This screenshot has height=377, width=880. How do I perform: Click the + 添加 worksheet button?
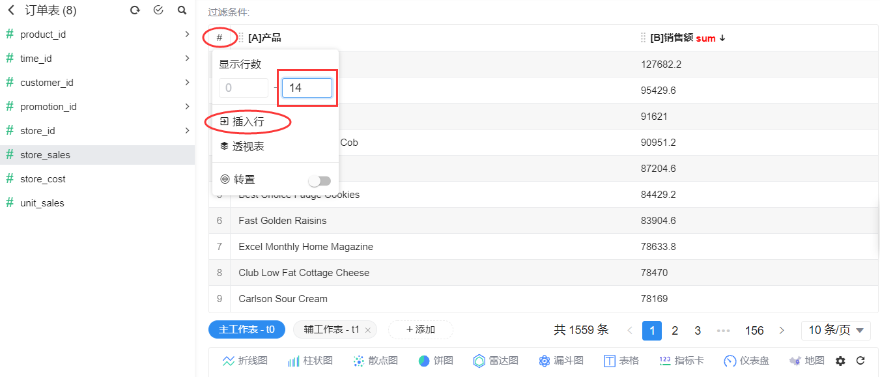click(421, 329)
